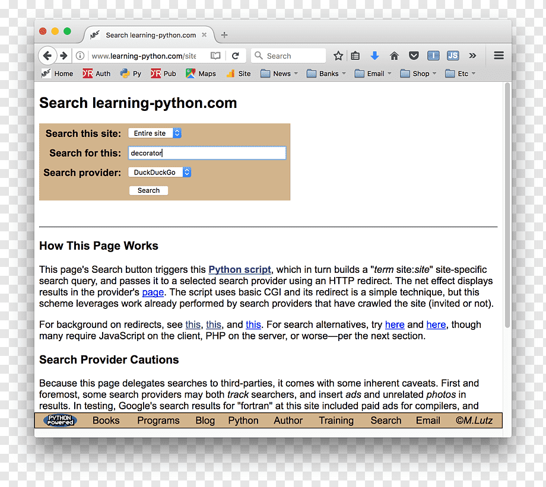Go to Training in footer menu
This screenshot has width=546, height=487.
point(336,420)
